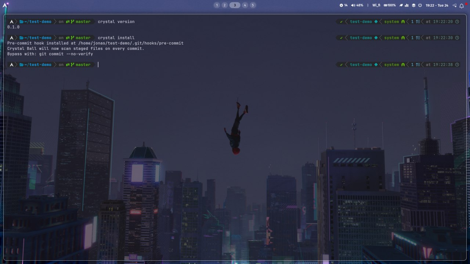Switch to workspace 1
This screenshot has width=470, height=264.
coord(217,5)
